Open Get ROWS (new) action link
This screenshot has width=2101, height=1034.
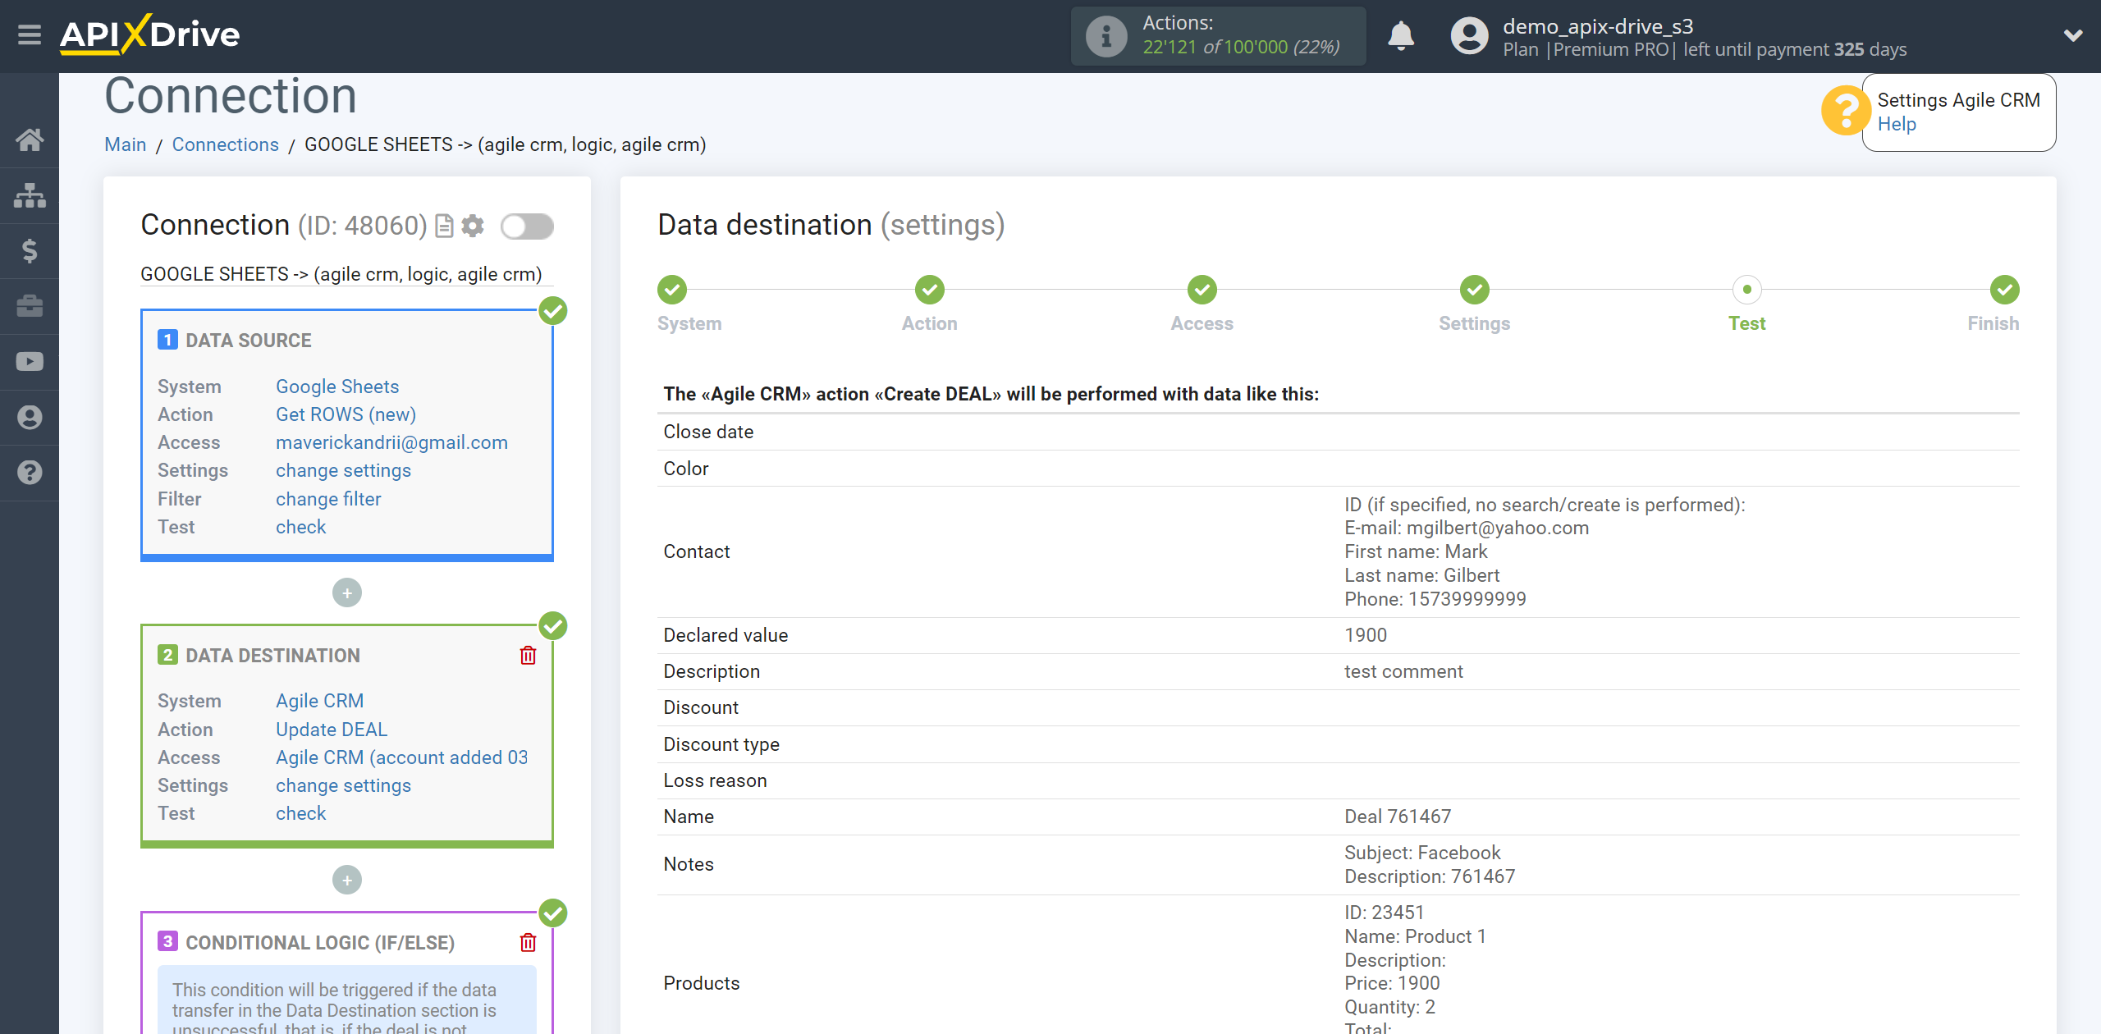pyautogui.click(x=346, y=414)
